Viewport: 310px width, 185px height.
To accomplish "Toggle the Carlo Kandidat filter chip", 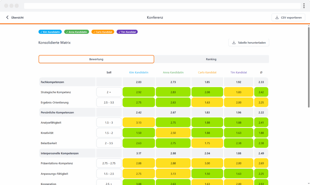I will [103, 32].
